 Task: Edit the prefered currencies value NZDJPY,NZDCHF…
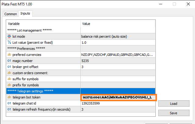pos(118,55)
